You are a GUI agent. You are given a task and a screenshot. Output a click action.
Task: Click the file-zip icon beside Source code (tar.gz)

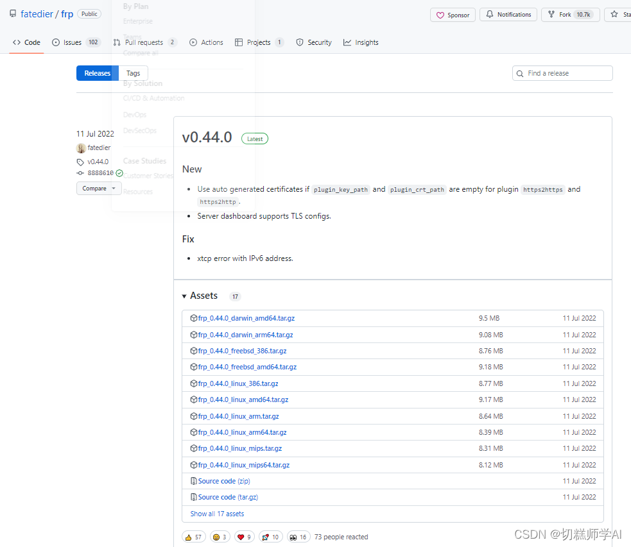tap(194, 497)
